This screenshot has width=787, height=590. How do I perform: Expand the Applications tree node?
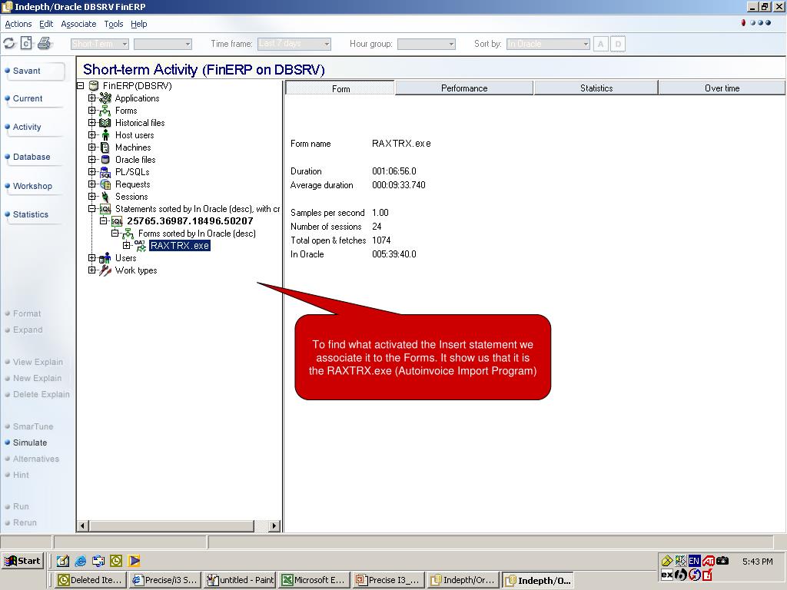pos(92,98)
